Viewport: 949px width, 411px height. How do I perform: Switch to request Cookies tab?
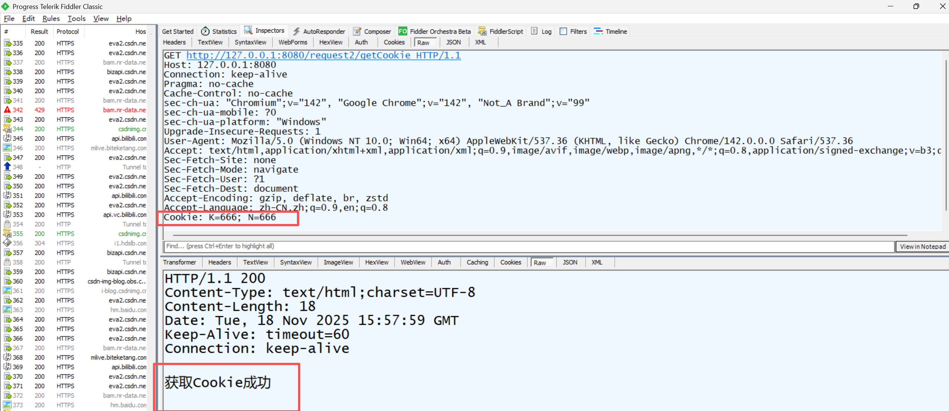(x=394, y=42)
